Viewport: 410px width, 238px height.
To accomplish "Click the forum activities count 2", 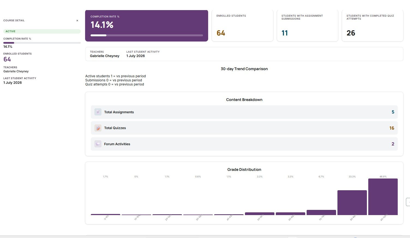I will point(393,144).
